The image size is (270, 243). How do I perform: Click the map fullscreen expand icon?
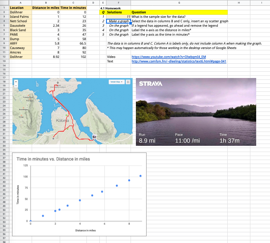pyautogui.click(x=128, y=82)
